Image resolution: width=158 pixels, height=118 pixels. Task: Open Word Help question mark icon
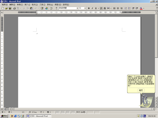(51, 8)
